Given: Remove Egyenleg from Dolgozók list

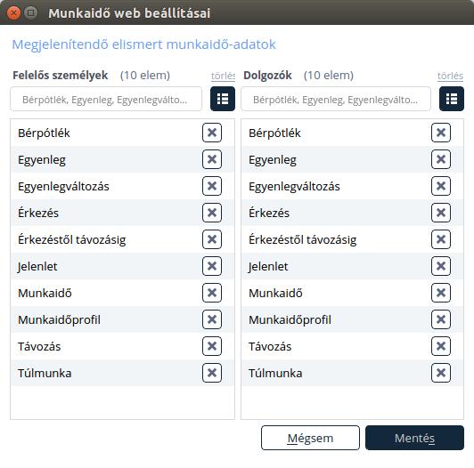Looking at the screenshot, I should click(441, 159).
